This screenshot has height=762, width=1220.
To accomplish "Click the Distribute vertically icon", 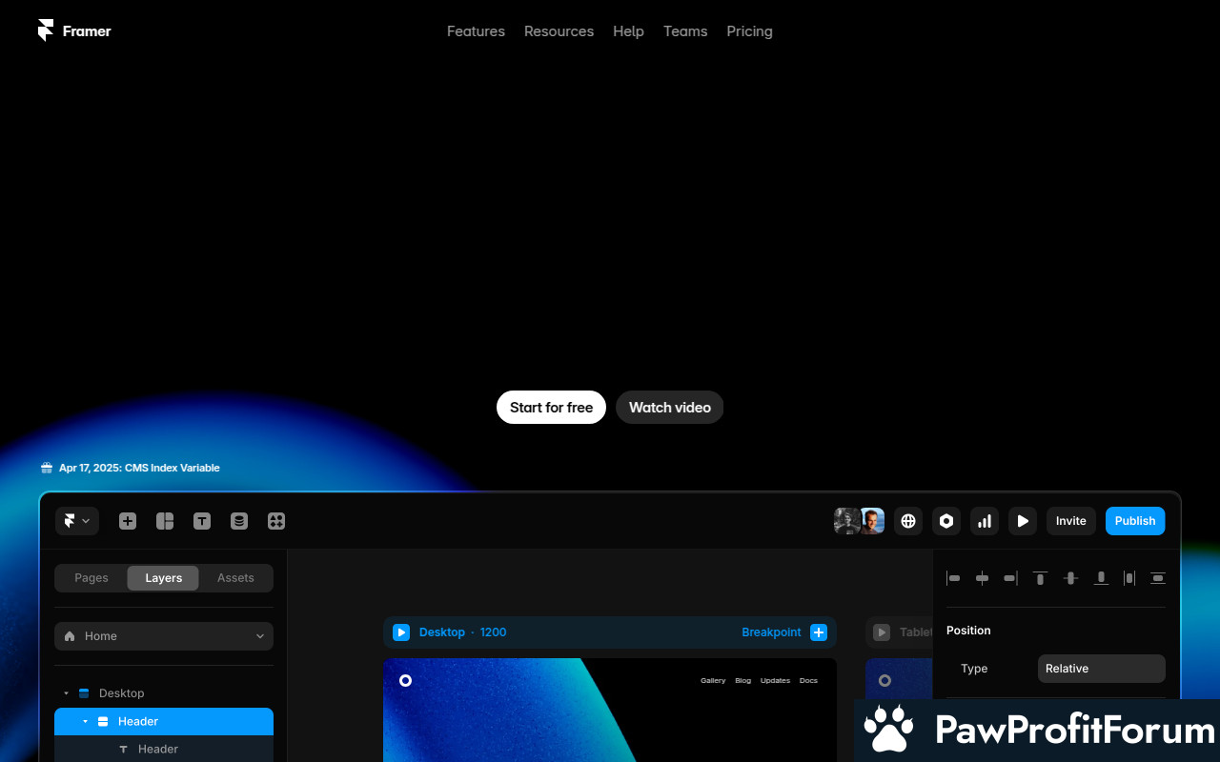I will [1158, 578].
